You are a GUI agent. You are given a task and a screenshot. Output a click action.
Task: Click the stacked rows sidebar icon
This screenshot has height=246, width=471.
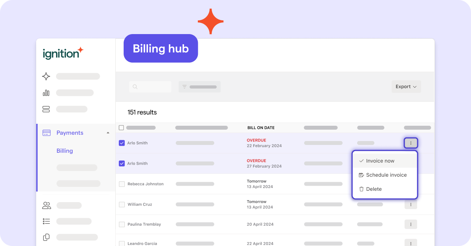46,109
